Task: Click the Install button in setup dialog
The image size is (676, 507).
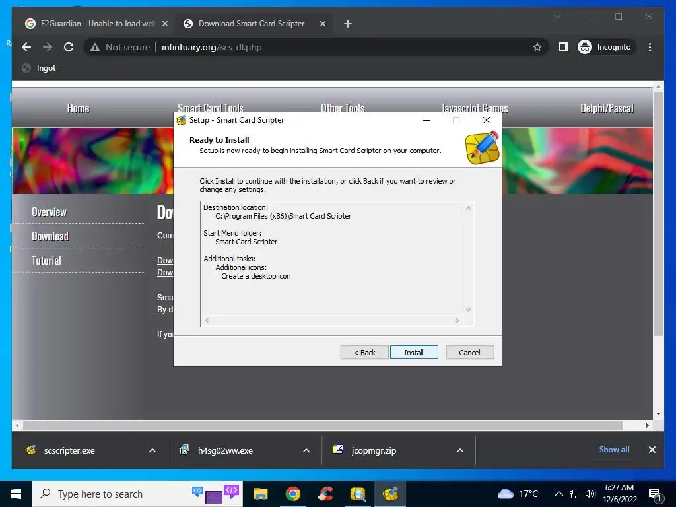Action: click(414, 353)
